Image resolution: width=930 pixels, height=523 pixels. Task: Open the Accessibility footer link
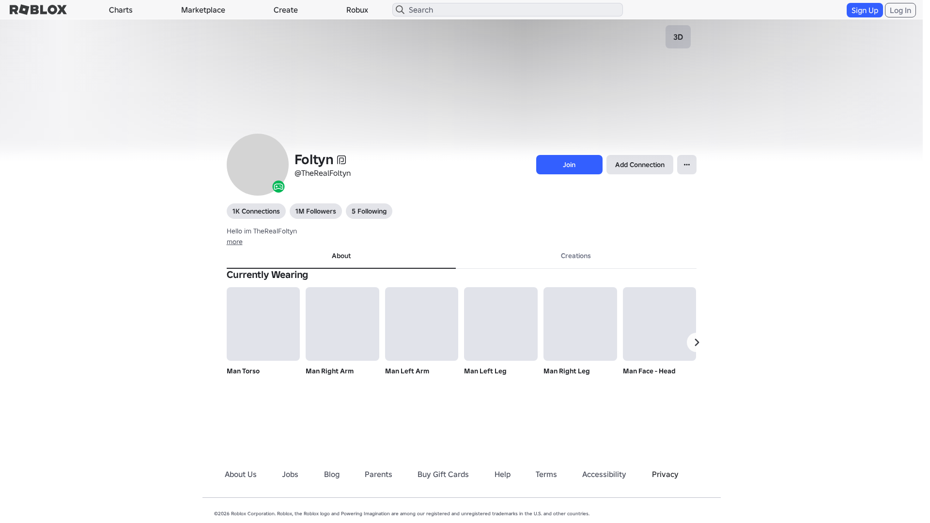click(x=604, y=474)
